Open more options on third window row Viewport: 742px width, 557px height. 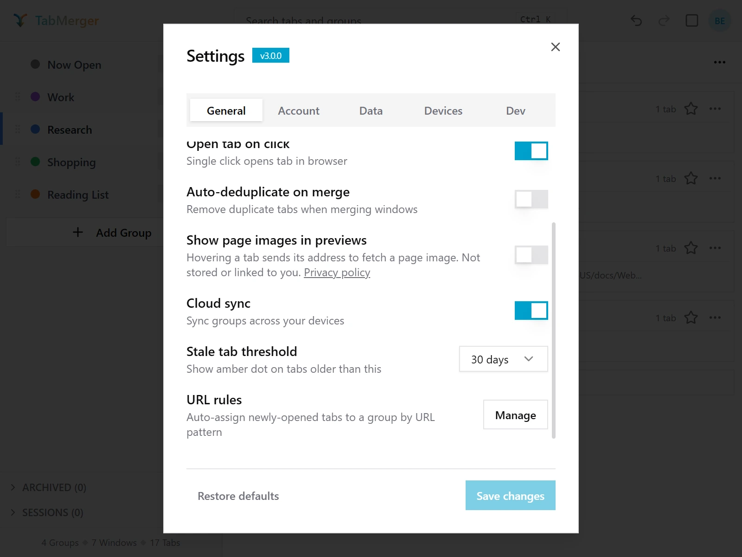click(715, 248)
